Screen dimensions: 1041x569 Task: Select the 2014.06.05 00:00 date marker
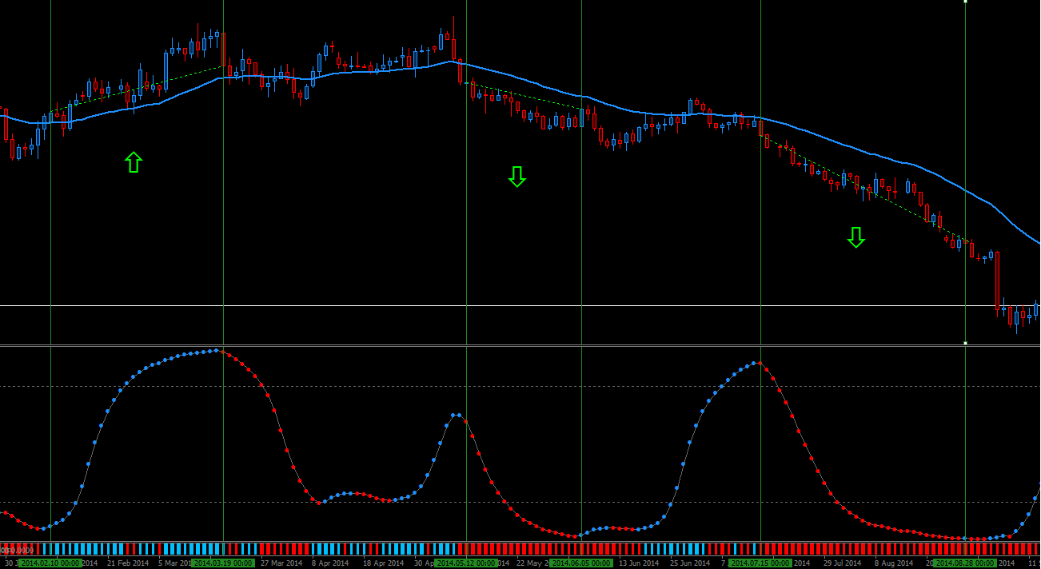pos(581,563)
